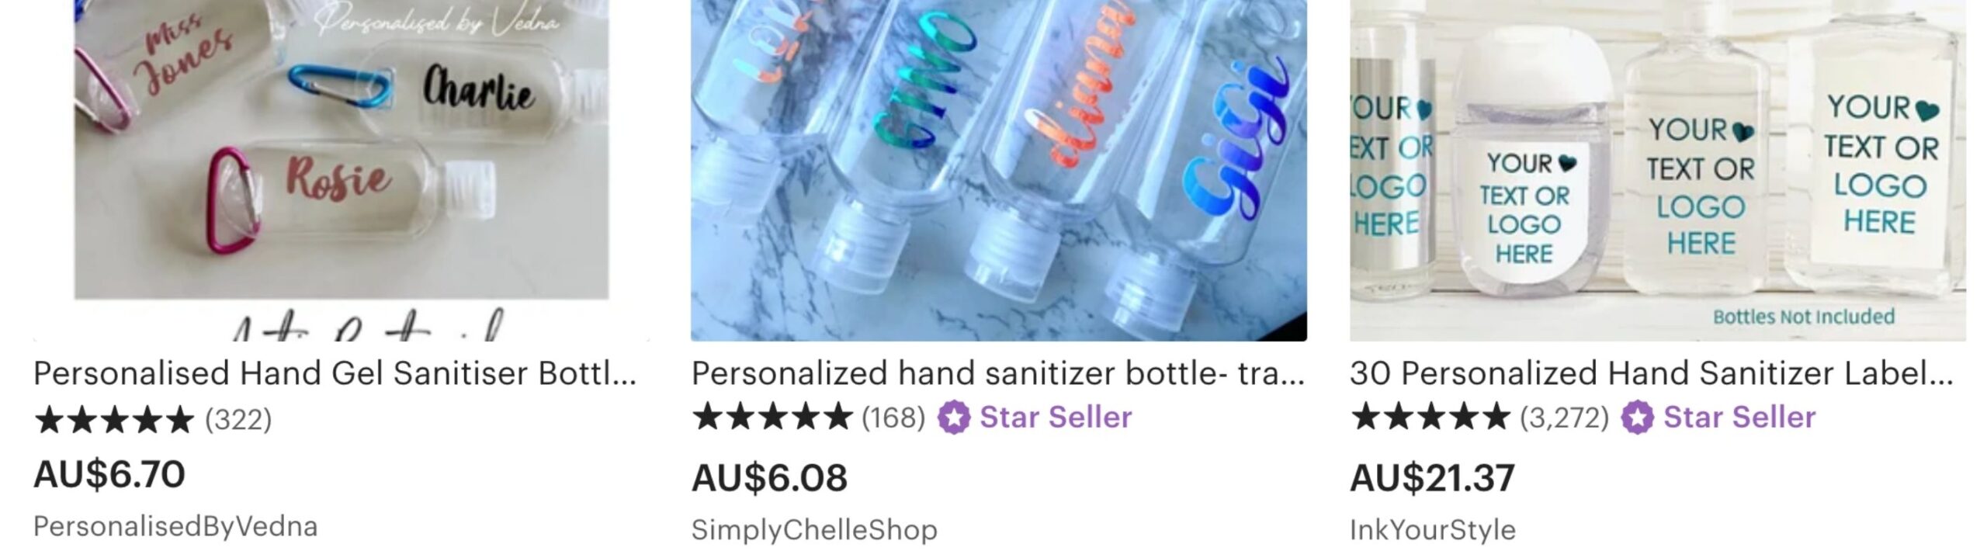Screen dimensions: 1987x551
Task: Click the Personalised Hand Gel Sanitiser Bottl... title
Action: [335, 373]
